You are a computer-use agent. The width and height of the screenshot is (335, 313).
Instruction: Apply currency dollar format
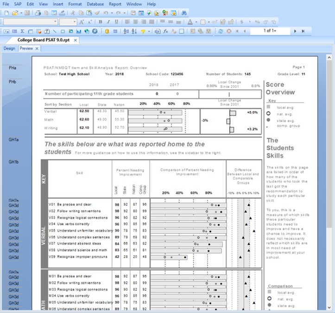click(242, 22)
